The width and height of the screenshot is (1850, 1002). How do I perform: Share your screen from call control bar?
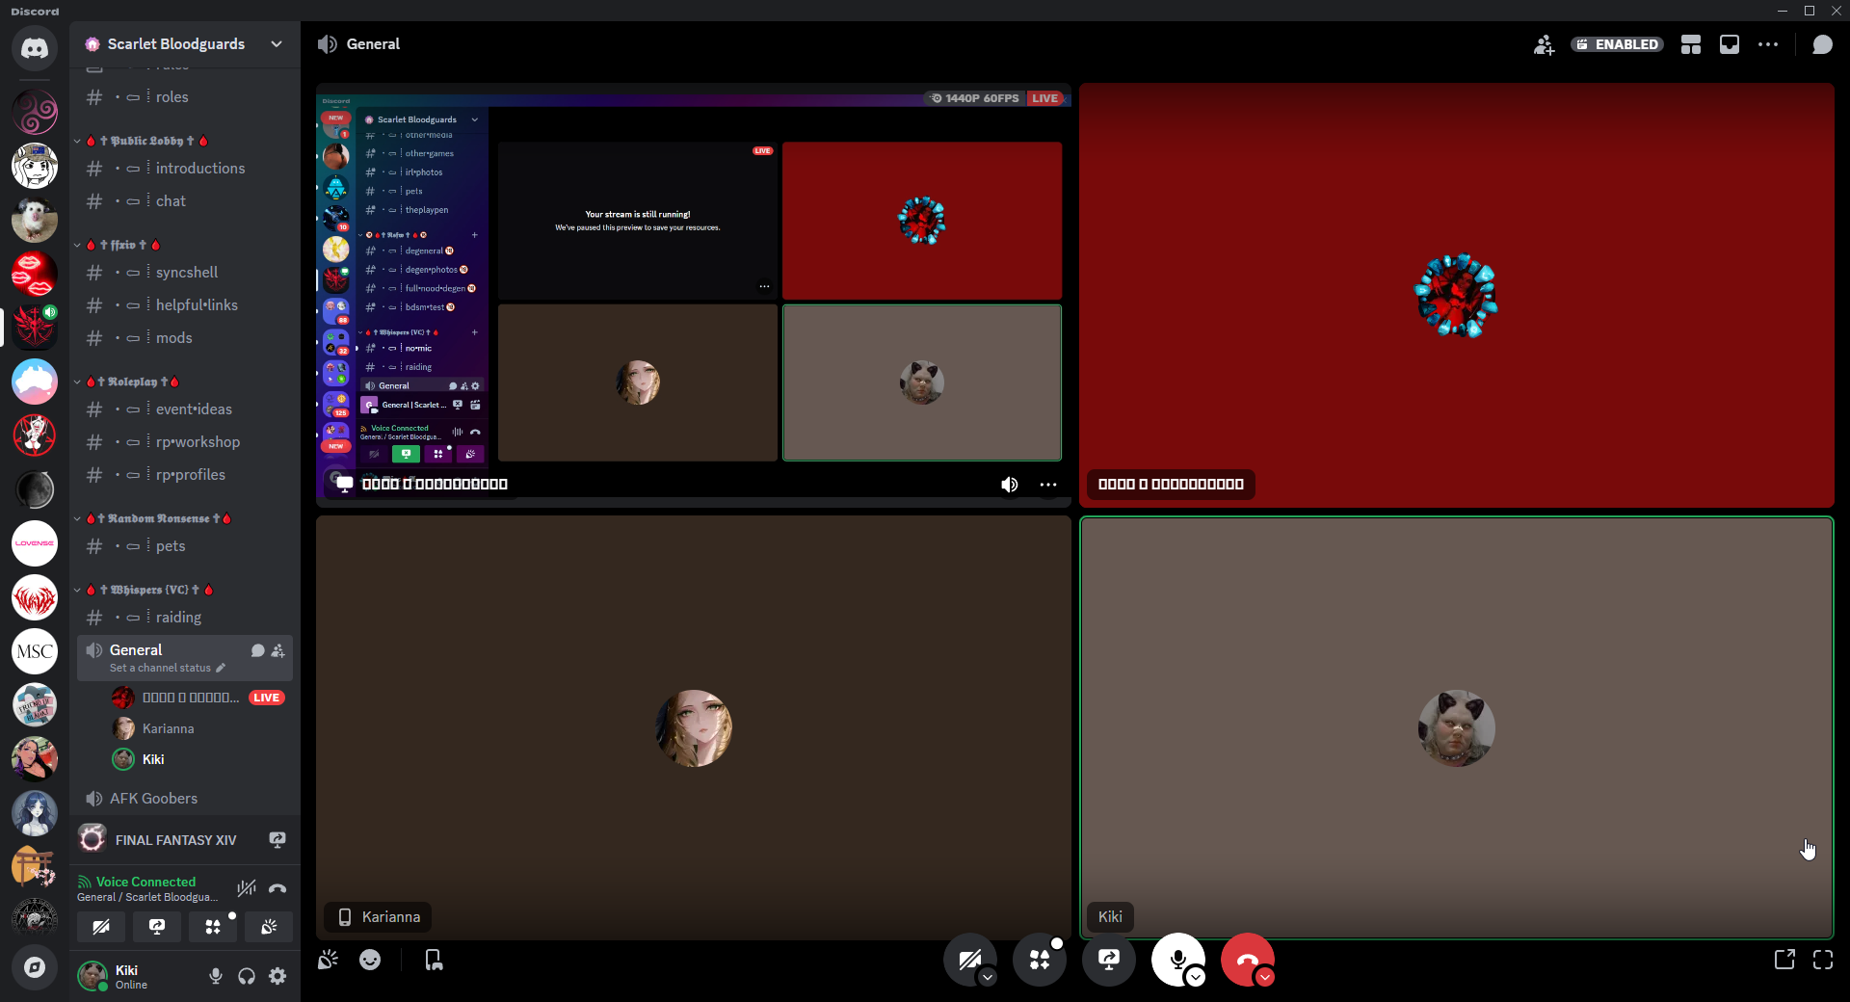click(x=1109, y=960)
